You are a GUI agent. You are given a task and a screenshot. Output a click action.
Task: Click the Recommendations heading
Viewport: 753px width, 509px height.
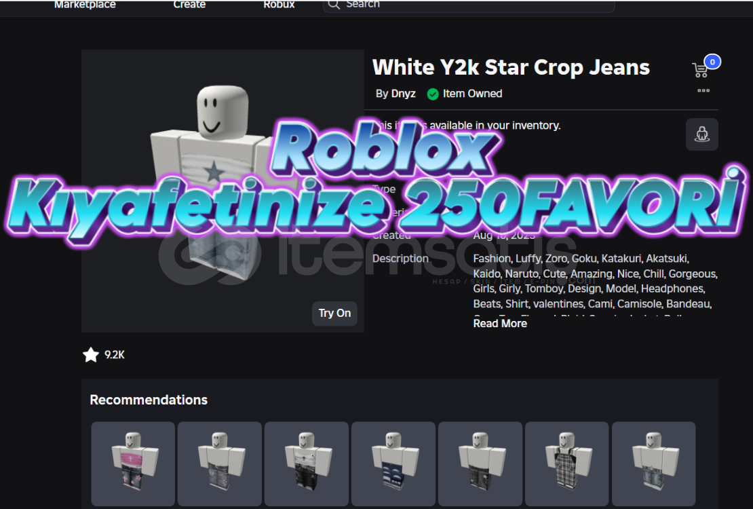pos(149,400)
